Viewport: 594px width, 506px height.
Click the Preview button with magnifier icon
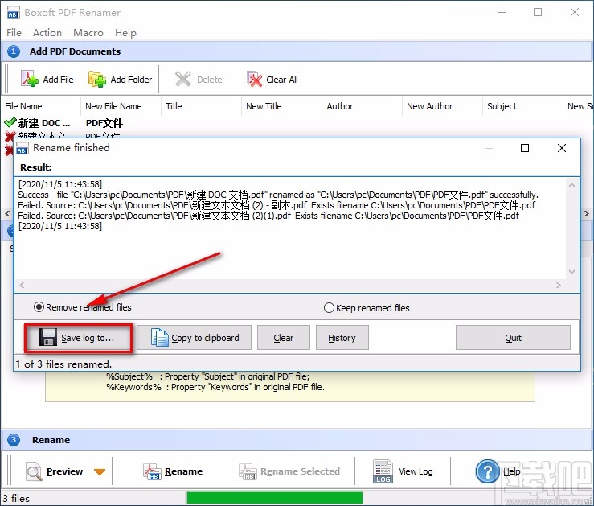54,471
